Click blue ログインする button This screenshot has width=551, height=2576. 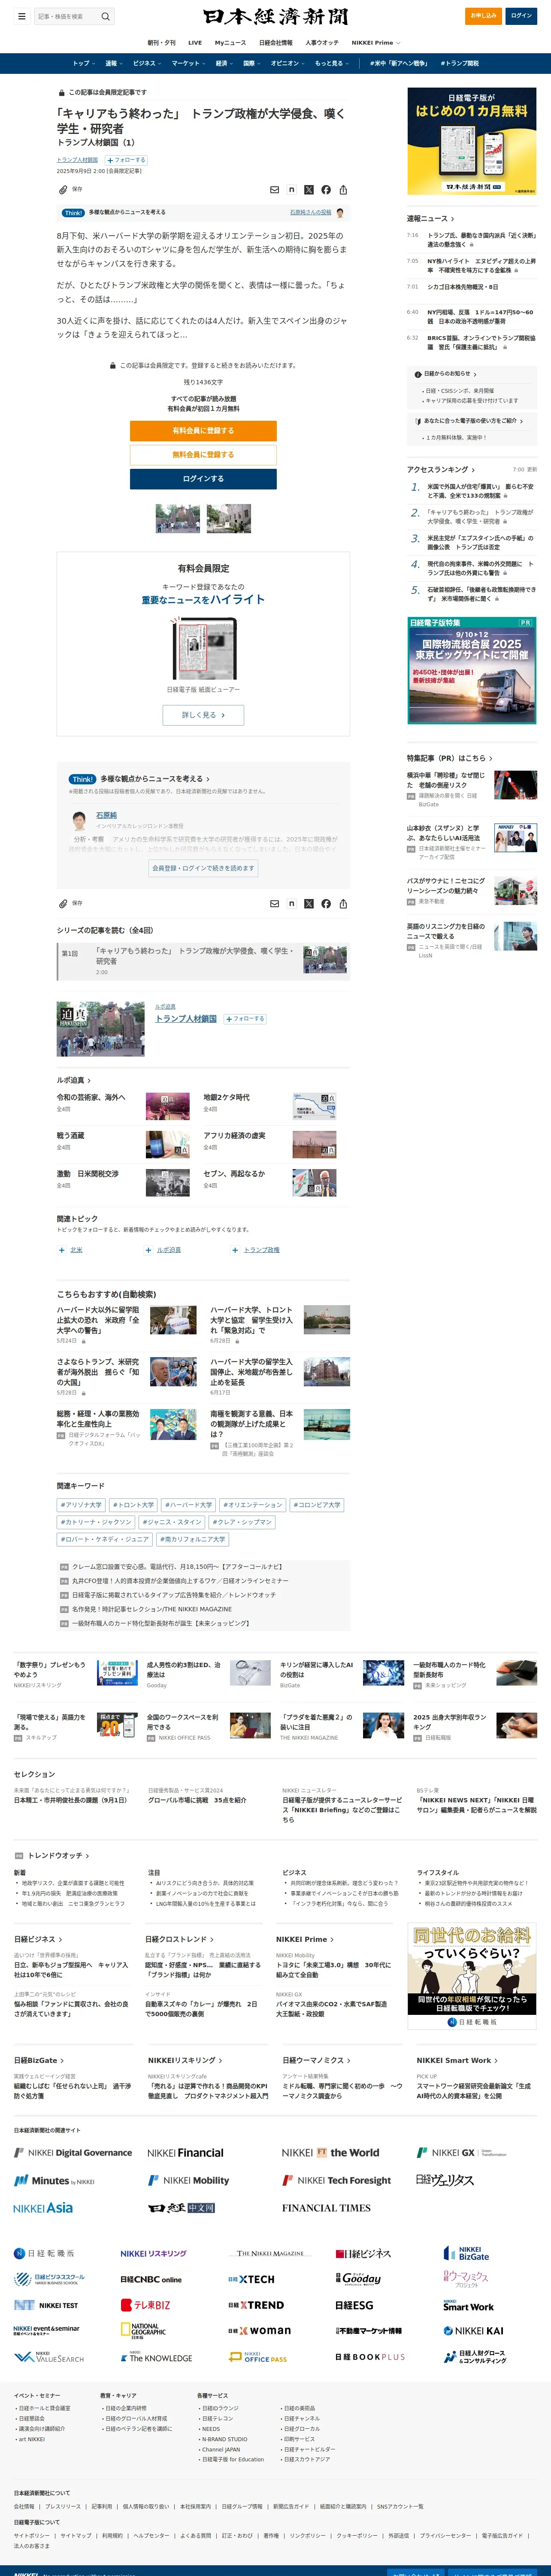pos(203,479)
